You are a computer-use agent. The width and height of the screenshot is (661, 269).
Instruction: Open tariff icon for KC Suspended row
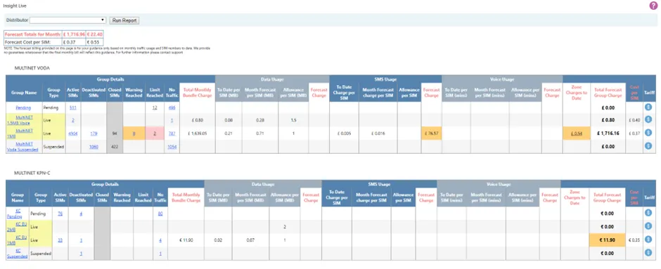(x=649, y=253)
